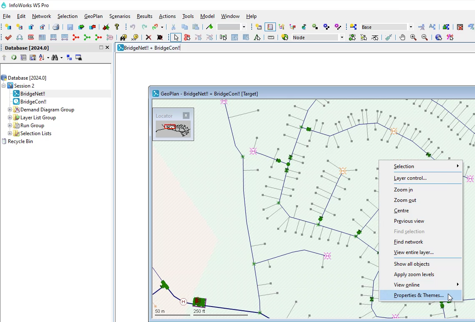Click the yellow question mark help icon

[x=117, y=27]
